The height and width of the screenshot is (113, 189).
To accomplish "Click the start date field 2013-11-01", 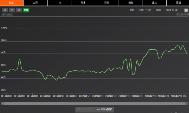I will click(145, 10).
